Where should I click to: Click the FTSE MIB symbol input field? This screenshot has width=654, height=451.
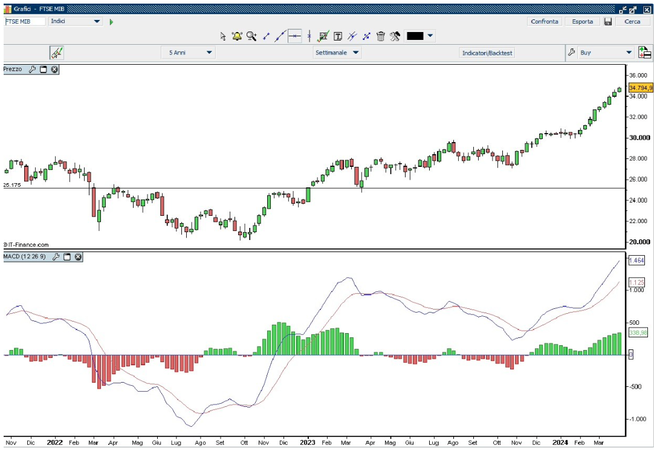(x=25, y=21)
